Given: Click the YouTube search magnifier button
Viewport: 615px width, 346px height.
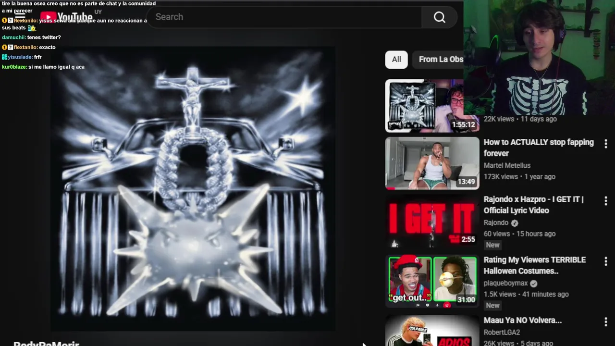Looking at the screenshot, I should pos(439,17).
